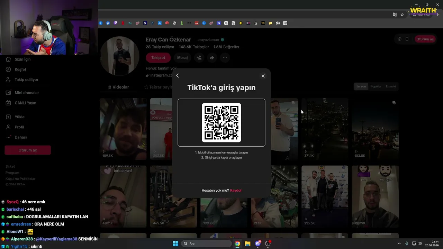Open video with 189.5K views
443x249 pixels.
(x=123, y=129)
